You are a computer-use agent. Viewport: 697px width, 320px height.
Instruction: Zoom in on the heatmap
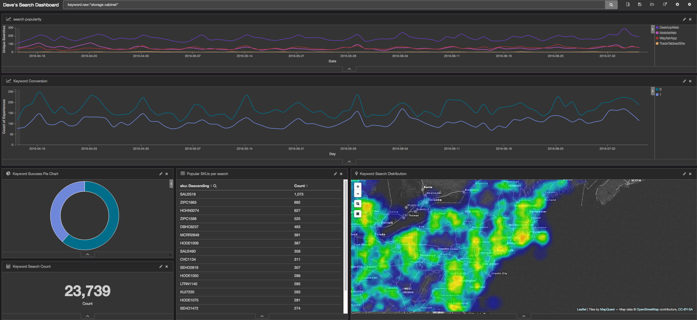[x=357, y=187]
